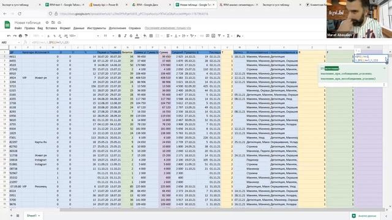The image size is (392, 220).
Task: Open the all sheets list icon
Action: pos(18,216)
